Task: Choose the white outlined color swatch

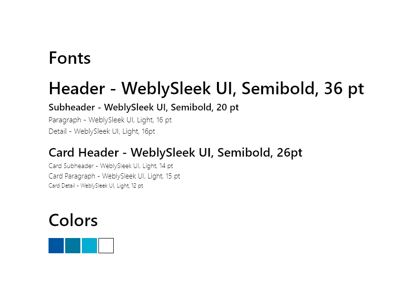Action: click(x=106, y=245)
